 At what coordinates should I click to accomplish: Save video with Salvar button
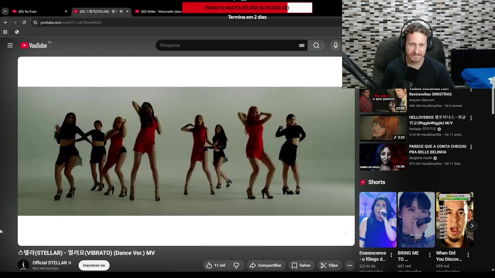(301, 265)
